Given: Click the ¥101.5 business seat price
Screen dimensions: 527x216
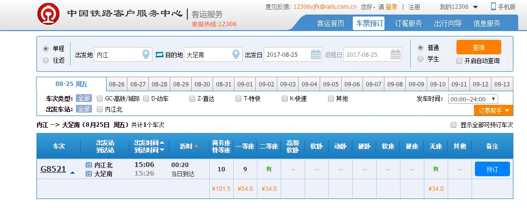Looking at the screenshot, I should pos(221,189).
